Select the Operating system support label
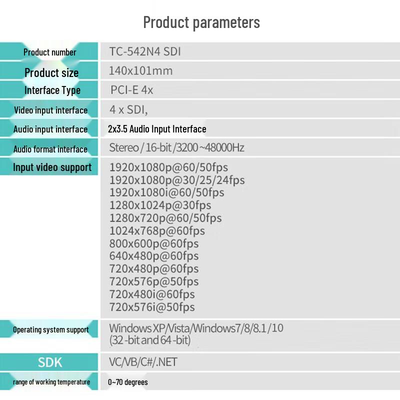 pos(51,329)
